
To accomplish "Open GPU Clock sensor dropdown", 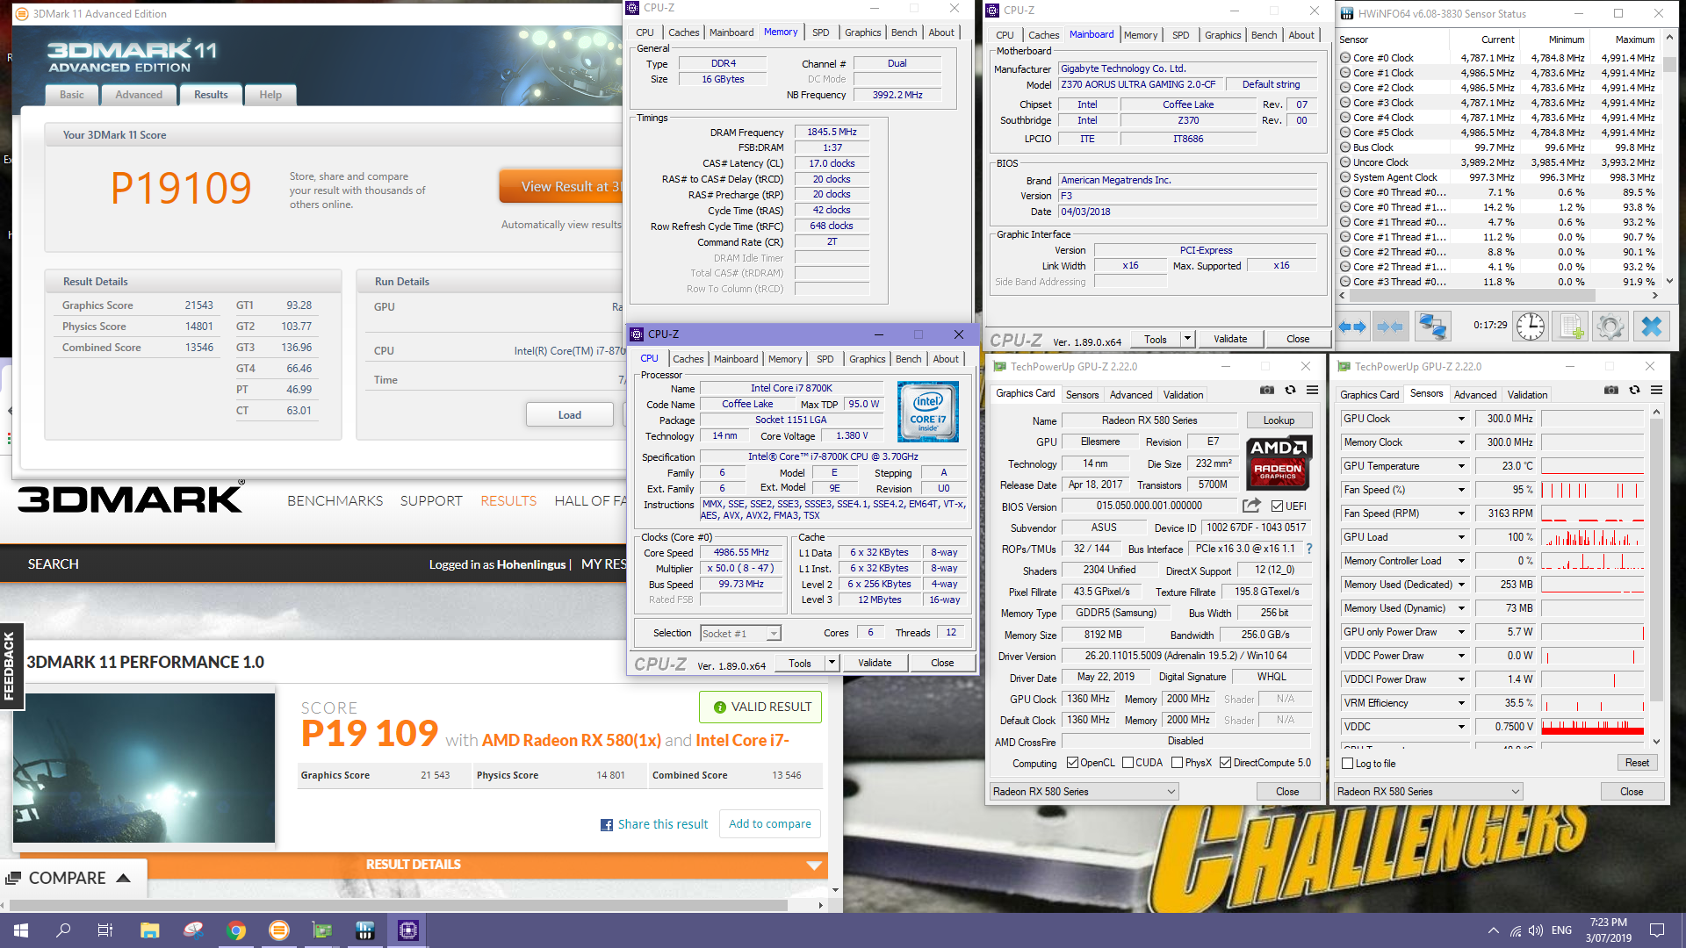I will coord(1461,419).
